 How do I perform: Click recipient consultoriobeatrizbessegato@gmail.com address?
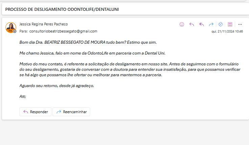pyautogui.click(x=63, y=31)
